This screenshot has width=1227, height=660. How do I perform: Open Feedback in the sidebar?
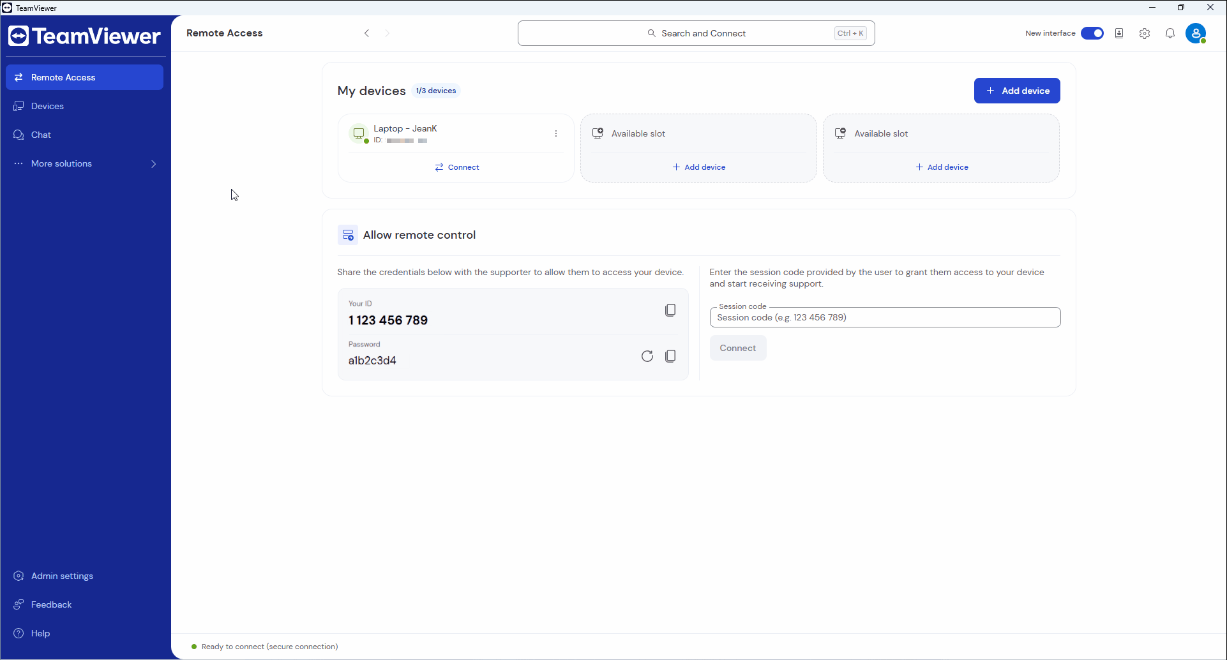[84, 604]
